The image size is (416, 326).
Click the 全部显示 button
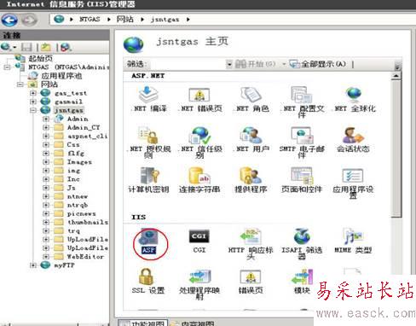318,64
